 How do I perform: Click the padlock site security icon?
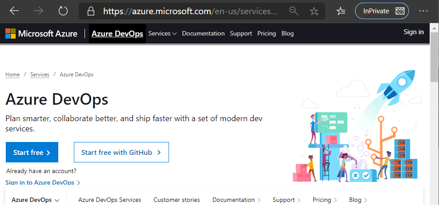(91, 11)
